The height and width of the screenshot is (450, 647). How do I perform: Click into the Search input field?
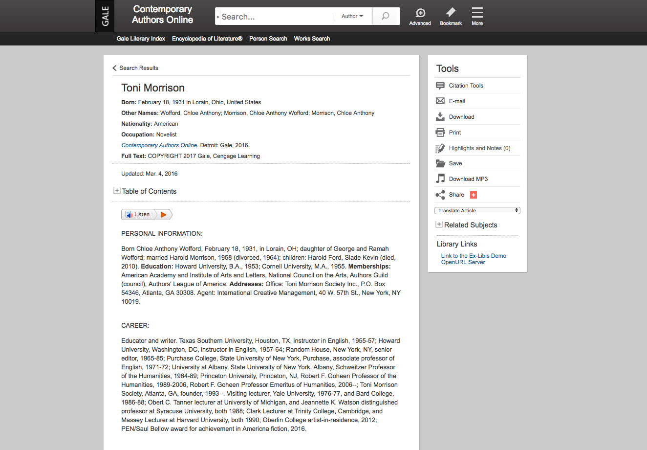[x=277, y=16]
